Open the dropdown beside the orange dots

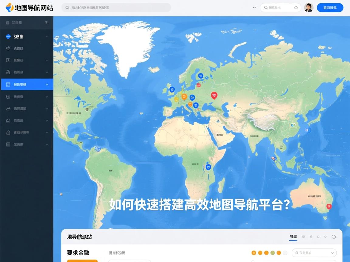click(x=314, y=253)
